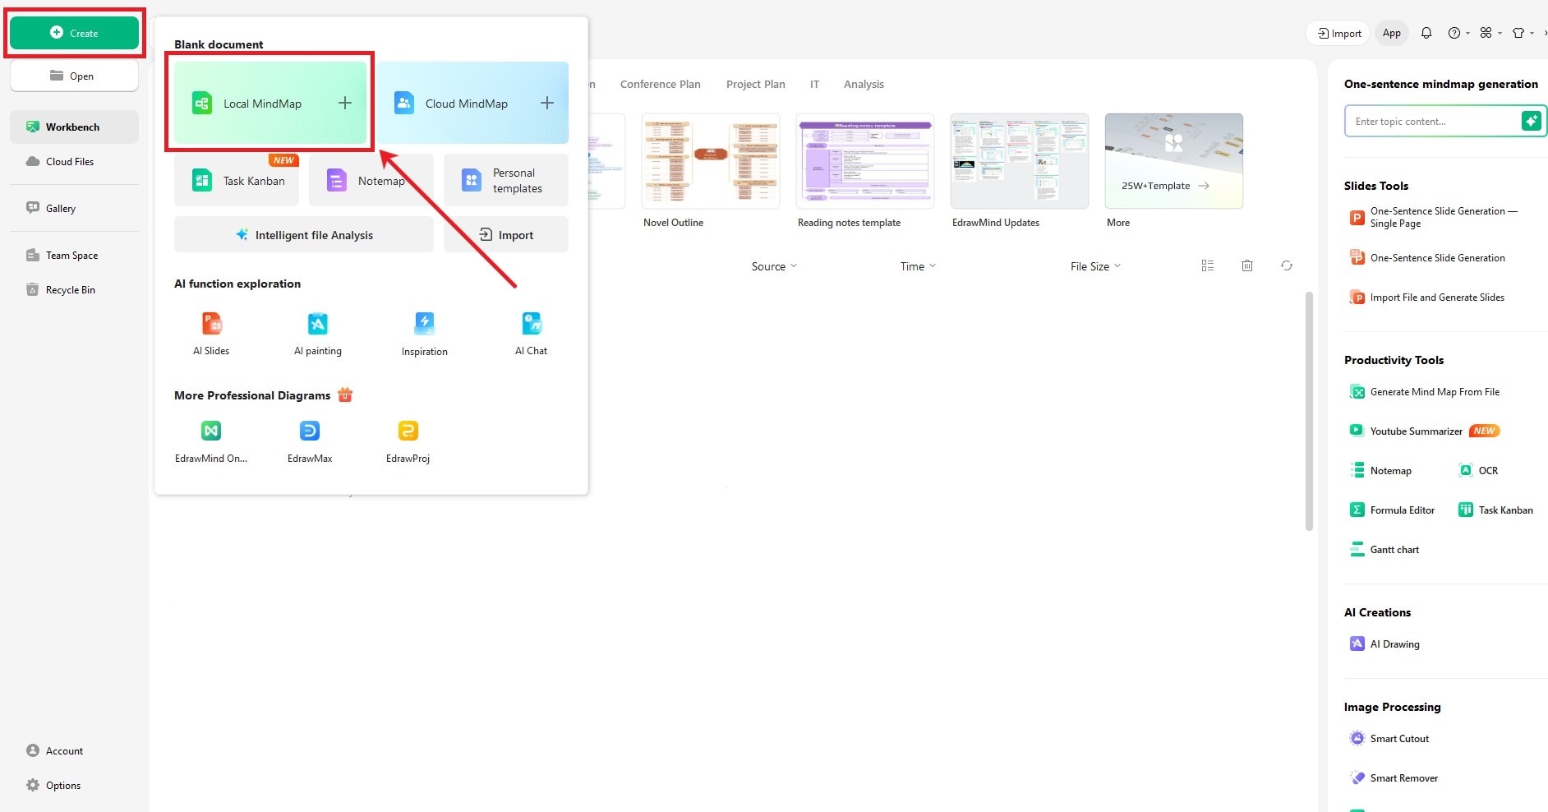Open Smart Remover image tool
1548x812 pixels.
coord(1394,777)
